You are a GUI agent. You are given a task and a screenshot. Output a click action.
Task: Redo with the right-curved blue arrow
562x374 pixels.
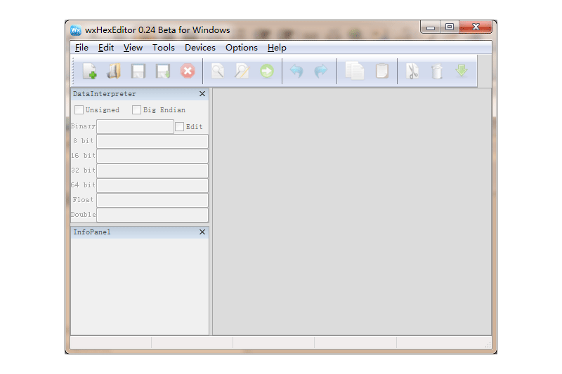tap(321, 71)
